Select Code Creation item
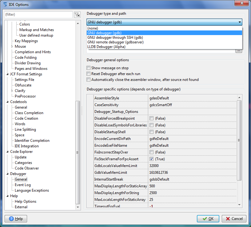This screenshot has height=227, width=251. (x=26, y=118)
